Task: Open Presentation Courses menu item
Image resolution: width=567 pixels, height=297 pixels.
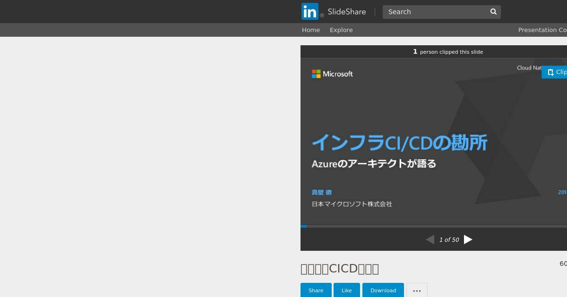Action: (542, 30)
